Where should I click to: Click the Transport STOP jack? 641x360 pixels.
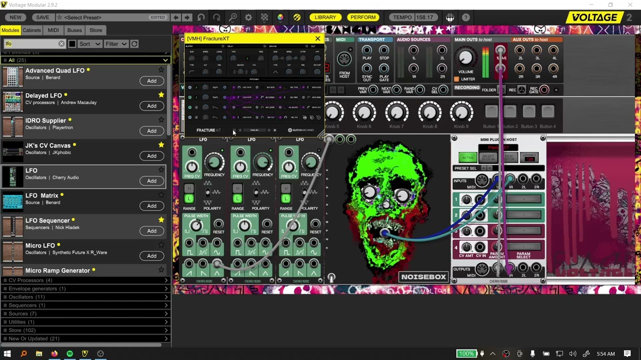(384, 50)
